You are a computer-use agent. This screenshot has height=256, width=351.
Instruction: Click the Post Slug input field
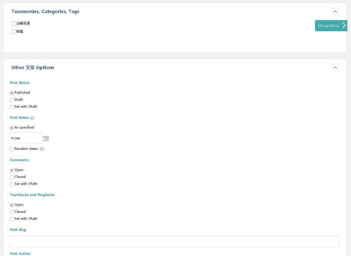[174, 242]
